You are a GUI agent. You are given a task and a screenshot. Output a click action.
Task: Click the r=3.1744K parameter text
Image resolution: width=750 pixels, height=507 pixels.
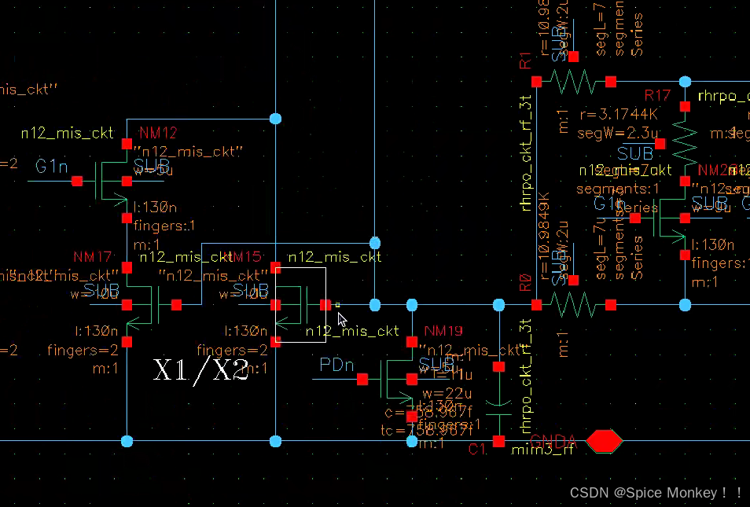pyautogui.click(x=619, y=115)
